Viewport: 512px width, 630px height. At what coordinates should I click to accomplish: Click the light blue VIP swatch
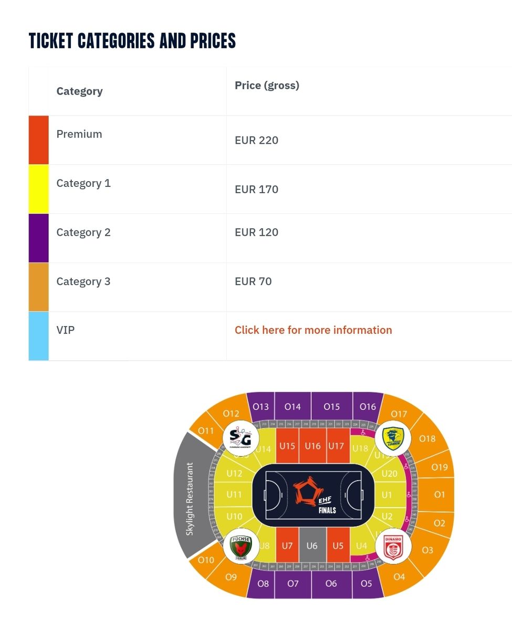[38, 336]
